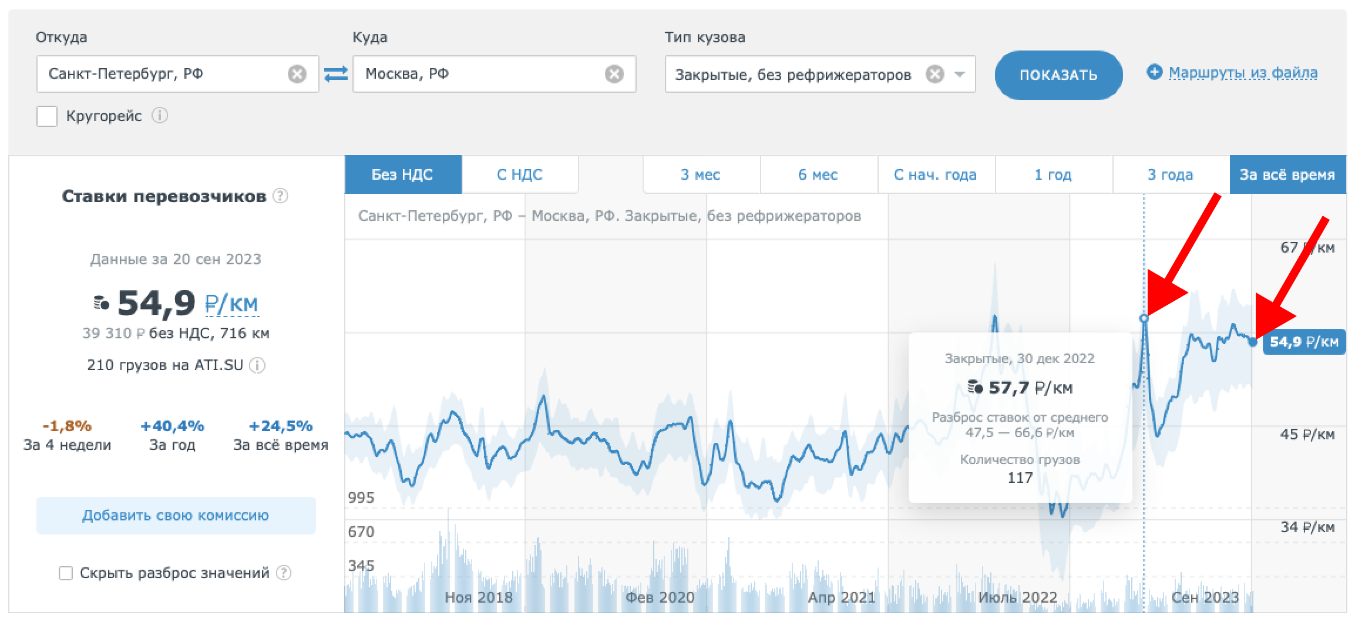Screen dimensions: 1355x622
Task: Click the 54,9 ₽/км price label on chart
Action: coord(1304,342)
